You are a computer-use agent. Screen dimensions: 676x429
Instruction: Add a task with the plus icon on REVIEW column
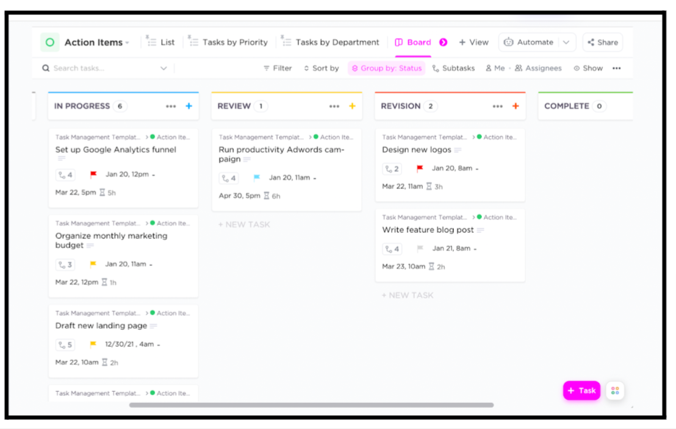pyautogui.click(x=352, y=105)
